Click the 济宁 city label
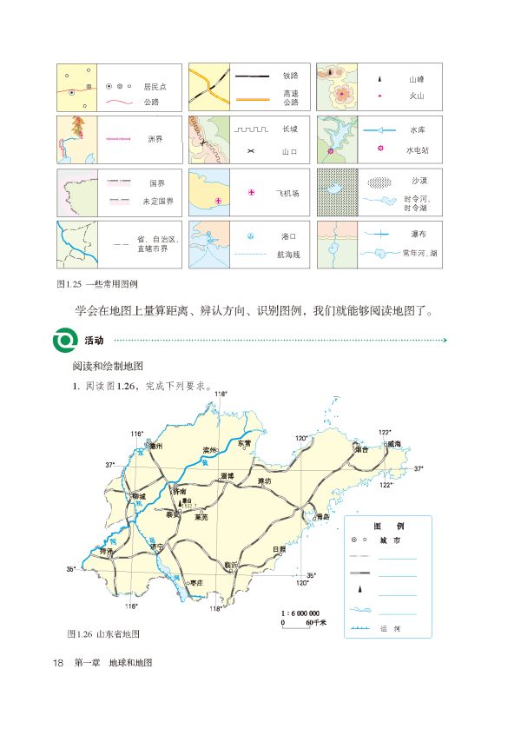Screen dimensions: 521x729 156,547
